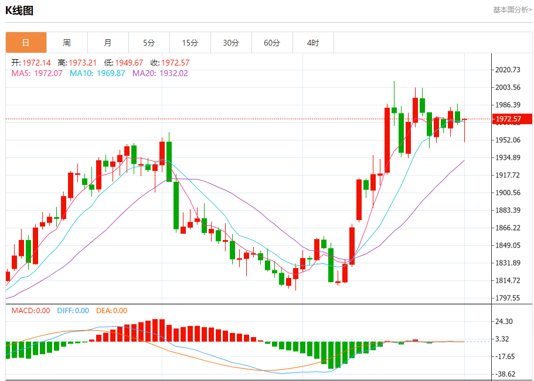Image resolution: width=534 pixels, height=381 pixels.
Task: Click the 1986.39 price axis label
Action: coord(508,105)
